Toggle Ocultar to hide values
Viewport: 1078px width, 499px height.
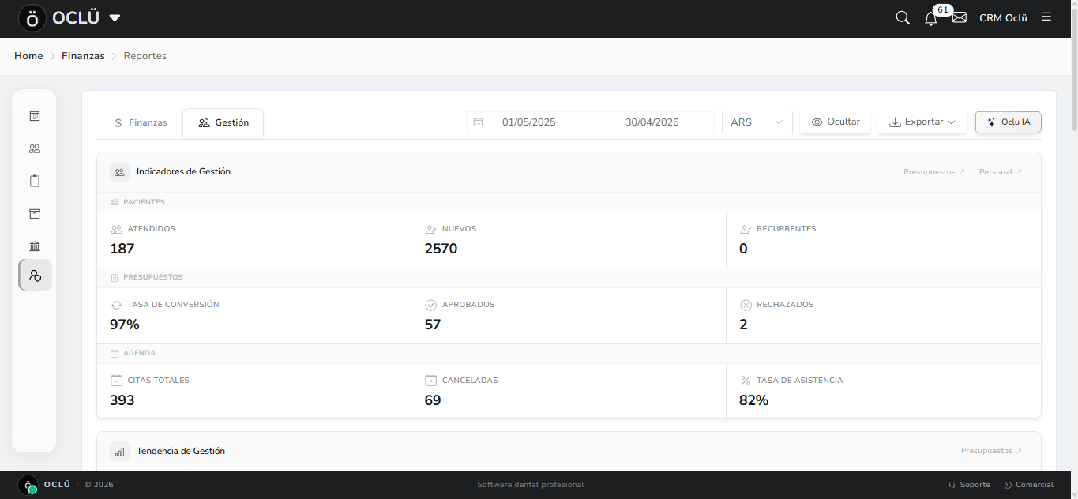pyautogui.click(x=836, y=122)
